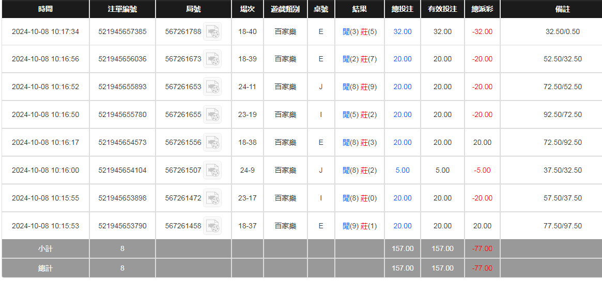Screen dimensions: 602x285
Task: Select bet ticket number 521945657385
Action: click(122, 32)
